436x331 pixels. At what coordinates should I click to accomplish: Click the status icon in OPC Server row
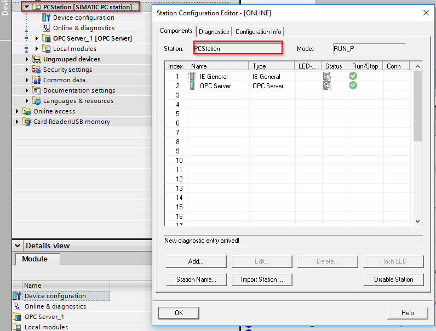point(327,85)
